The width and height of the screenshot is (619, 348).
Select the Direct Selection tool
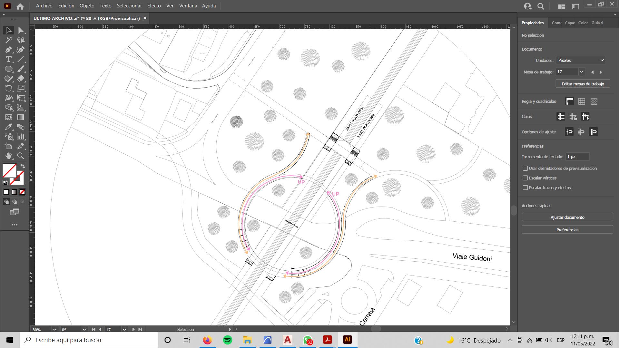pos(21,30)
